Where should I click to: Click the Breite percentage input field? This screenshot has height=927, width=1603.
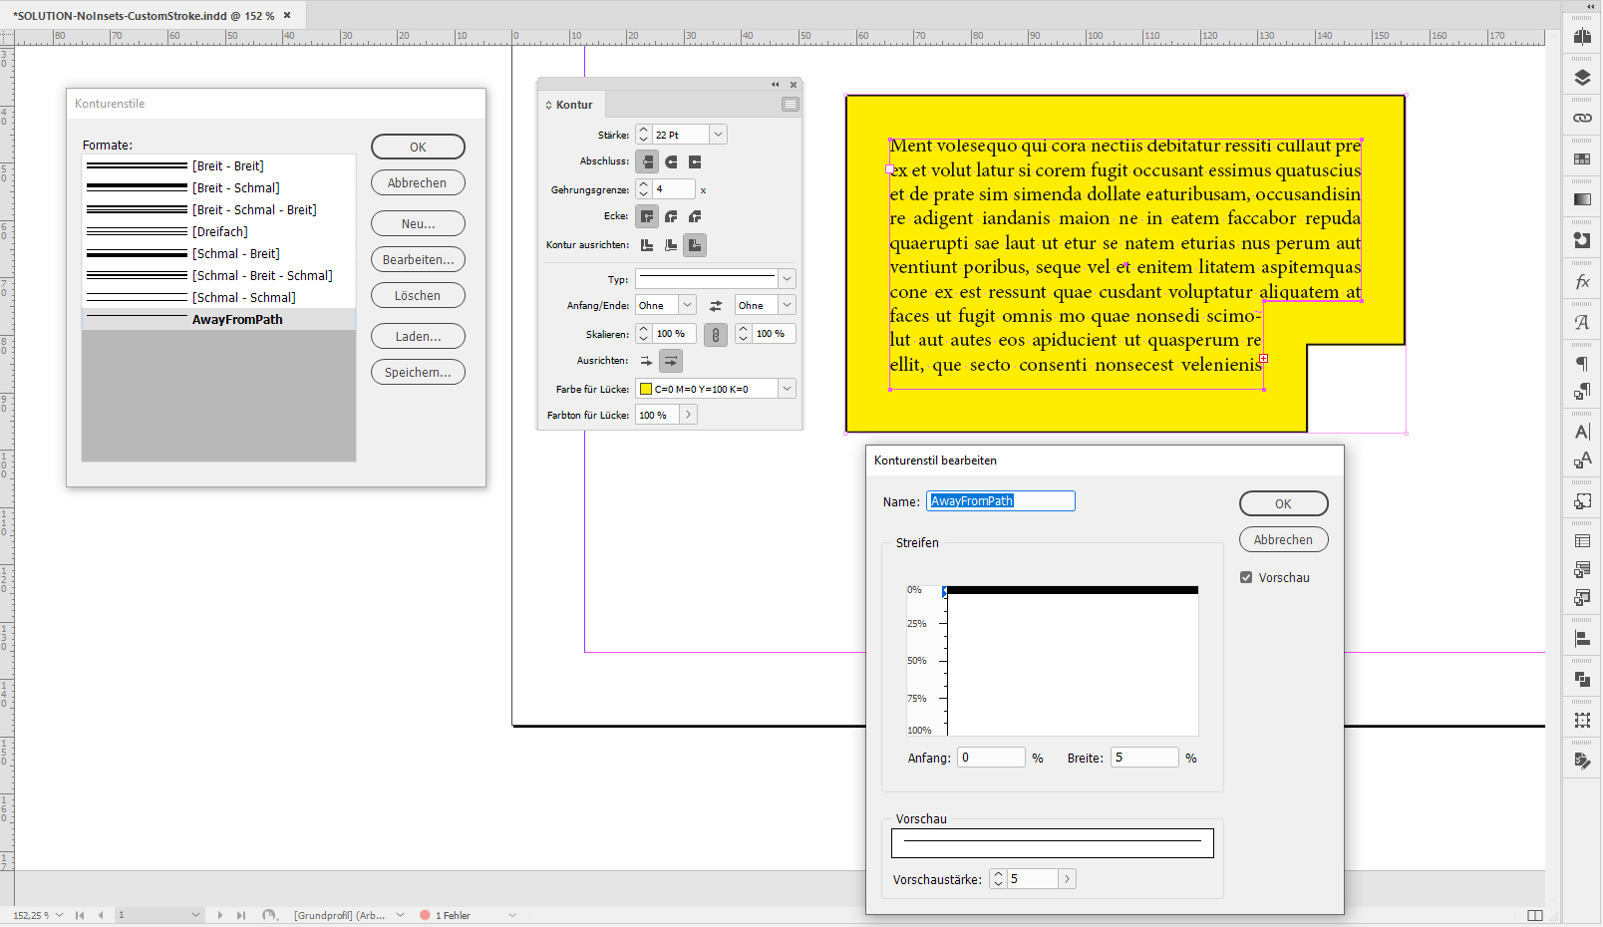1144,757
